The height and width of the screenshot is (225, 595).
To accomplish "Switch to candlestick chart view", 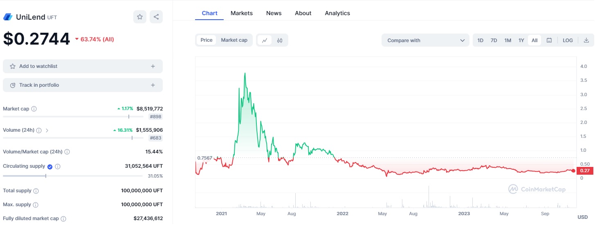I will pos(280,40).
